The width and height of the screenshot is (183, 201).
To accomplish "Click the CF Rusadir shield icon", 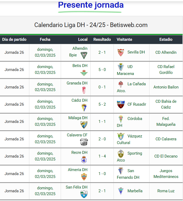I will (x=121, y=104).
